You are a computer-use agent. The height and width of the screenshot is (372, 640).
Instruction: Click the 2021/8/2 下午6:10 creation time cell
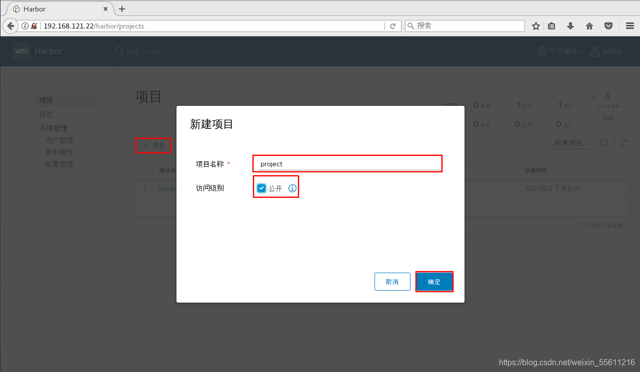click(x=552, y=189)
